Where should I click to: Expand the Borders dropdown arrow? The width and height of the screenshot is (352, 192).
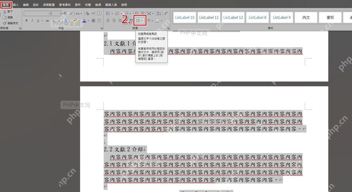click(x=162, y=21)
